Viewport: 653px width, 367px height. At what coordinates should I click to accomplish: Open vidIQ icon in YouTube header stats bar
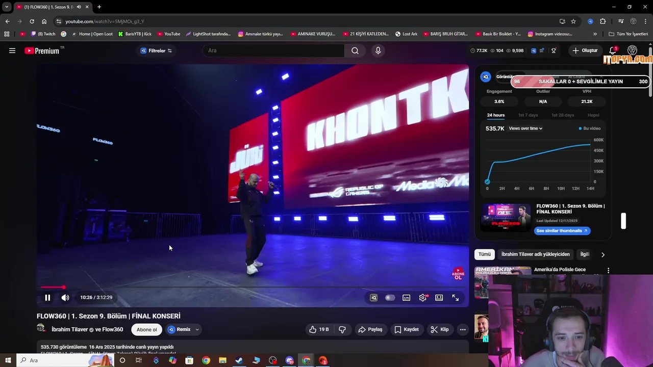(x=534, y=50)
